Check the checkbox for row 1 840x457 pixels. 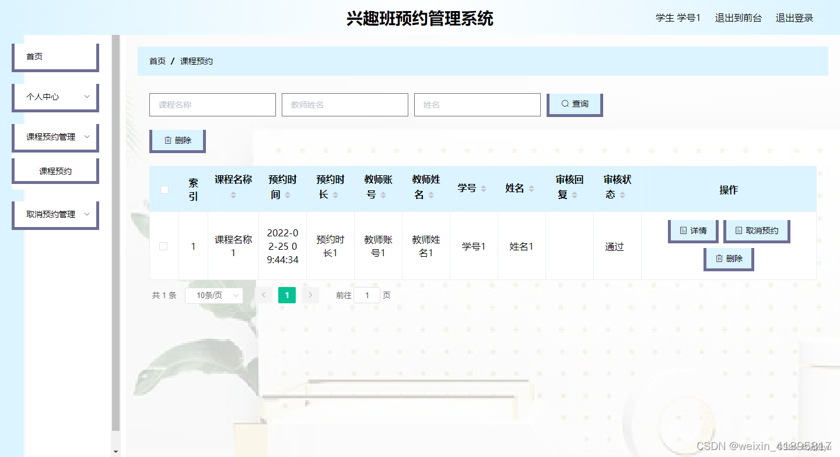coord(163,246)
